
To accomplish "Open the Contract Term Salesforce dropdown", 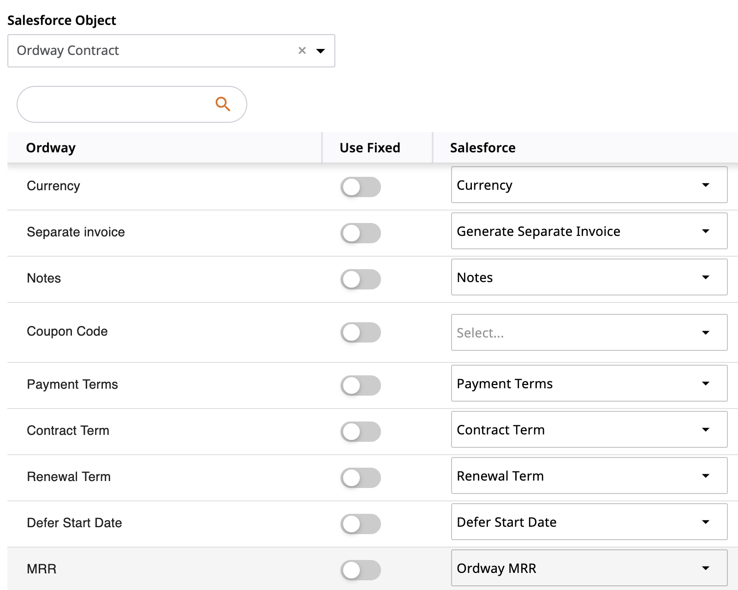I will coord(589,429).
